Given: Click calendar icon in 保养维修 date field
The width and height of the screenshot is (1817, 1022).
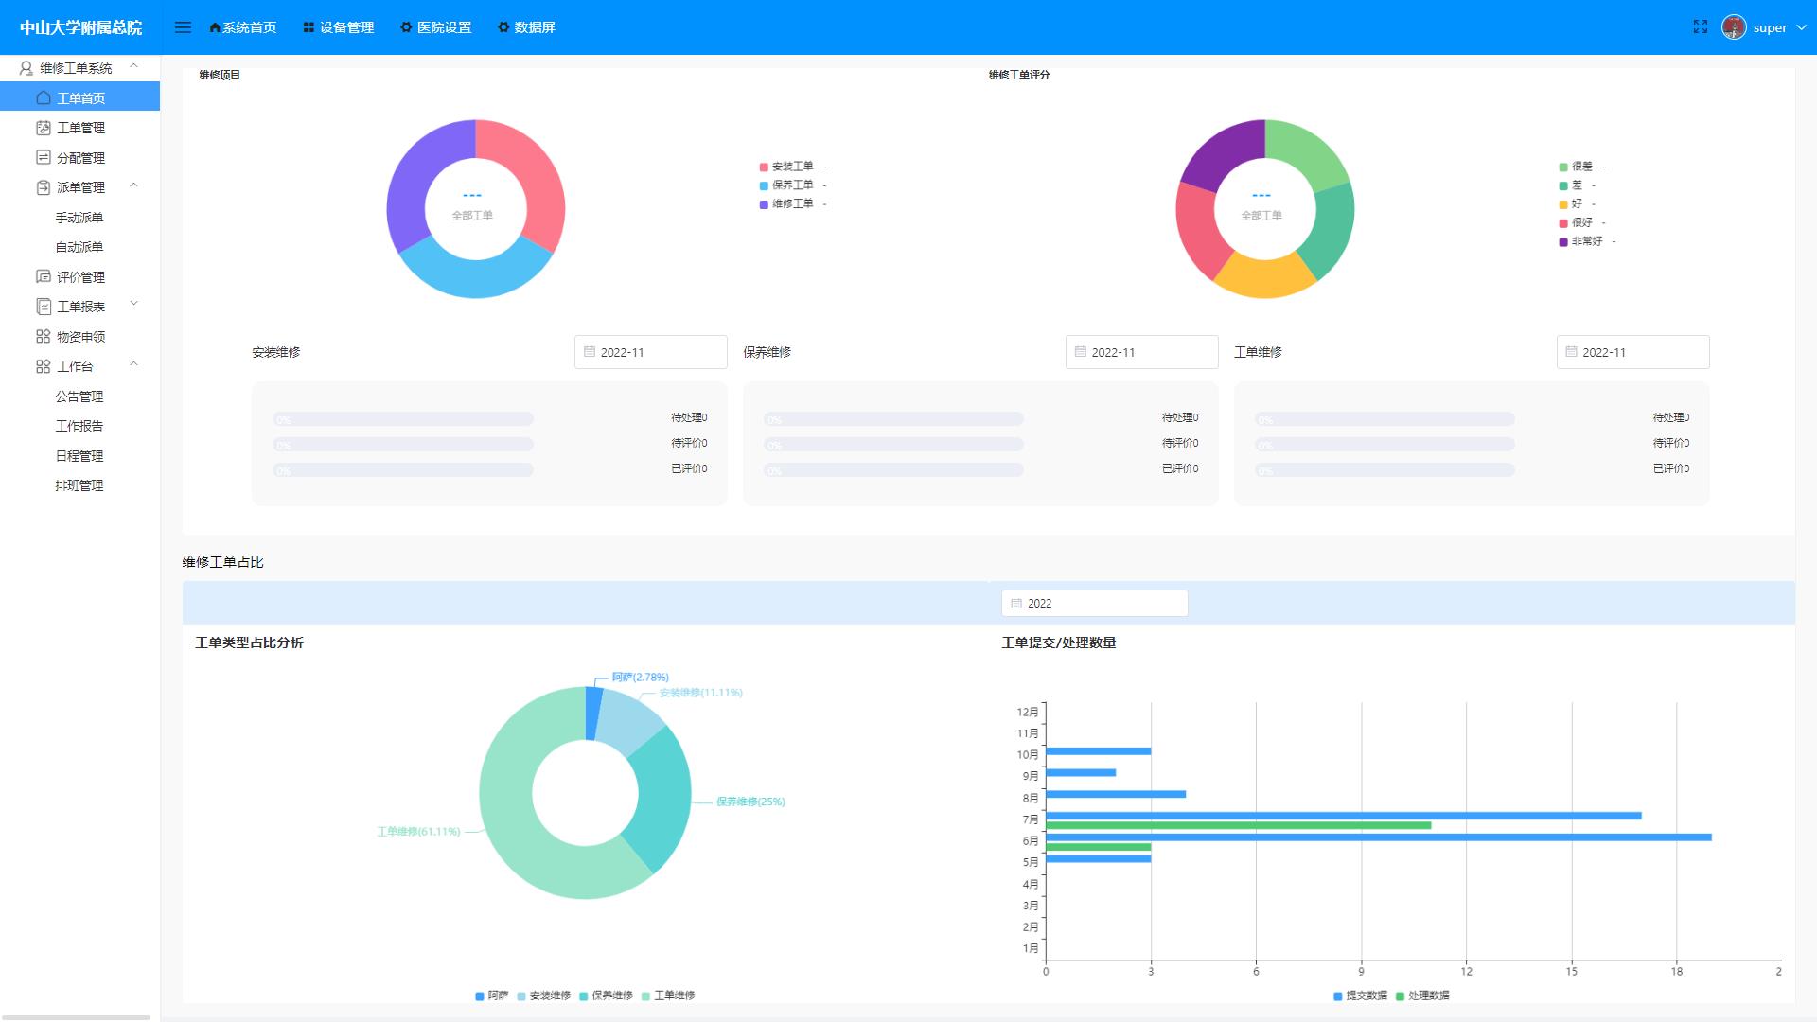Looking at the screenshot, I should [1081, 352].
